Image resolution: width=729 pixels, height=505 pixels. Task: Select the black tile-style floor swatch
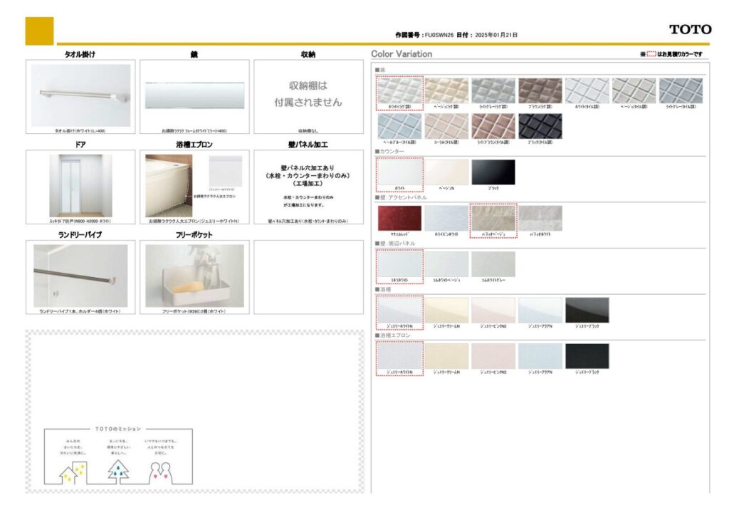[x=540, y=126]
